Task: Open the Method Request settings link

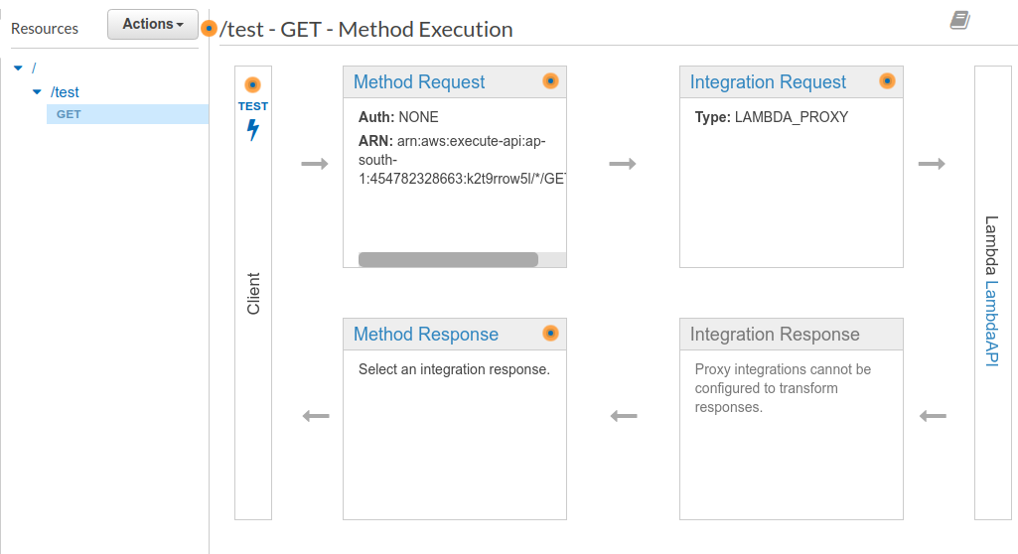Action: point(419,81)
